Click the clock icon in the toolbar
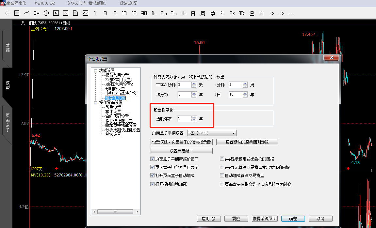Viewport: 376px width, 228px height. pyautogui.click(x=46, y=13)
